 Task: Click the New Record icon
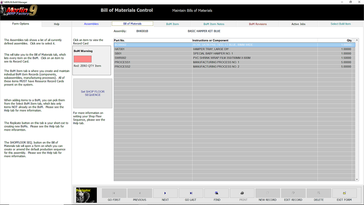(x=267, y=193)
